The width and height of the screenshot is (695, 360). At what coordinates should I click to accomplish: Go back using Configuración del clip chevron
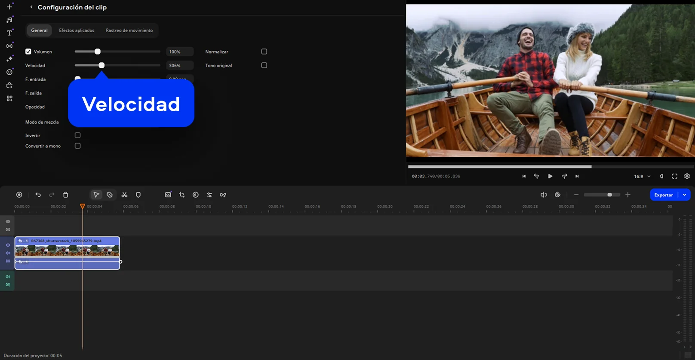(x=31, y=7)
